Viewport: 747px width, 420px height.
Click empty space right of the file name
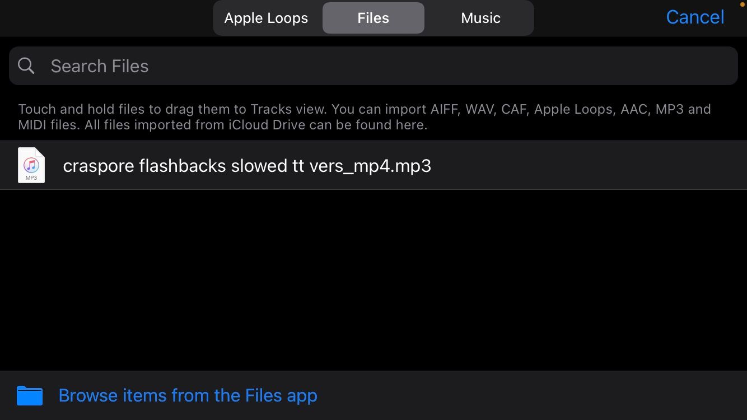(588, 165)
